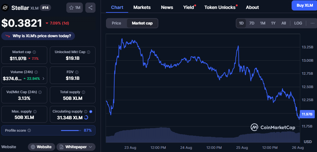This screenshot has width=317, height=152.
Task: Click the 13.25B y-axis label
Action: point(307,47)
